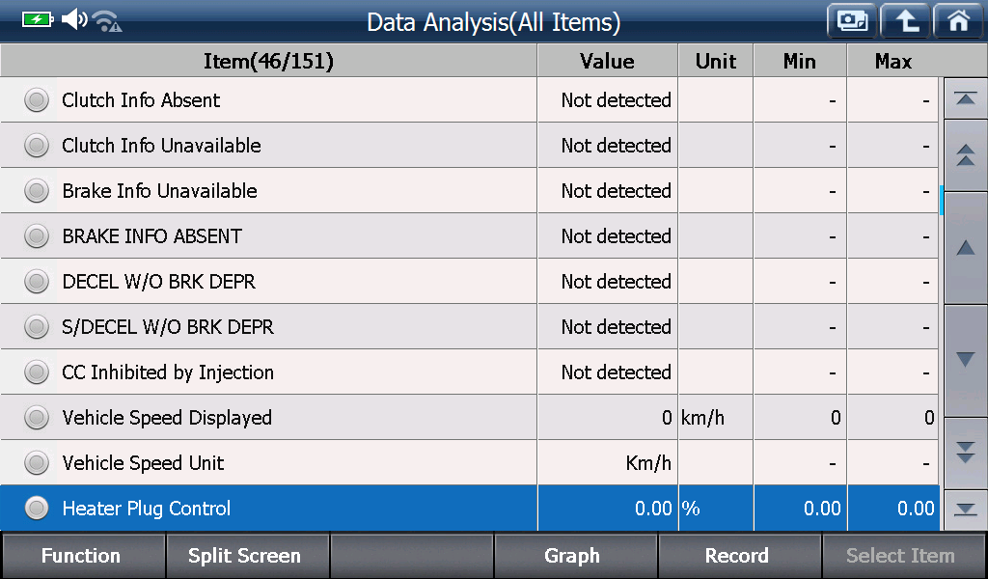The width and height of the screenshot is (988, 579).
Task: Select Clutch Info Absent radio button
Action: click(37, 100)
